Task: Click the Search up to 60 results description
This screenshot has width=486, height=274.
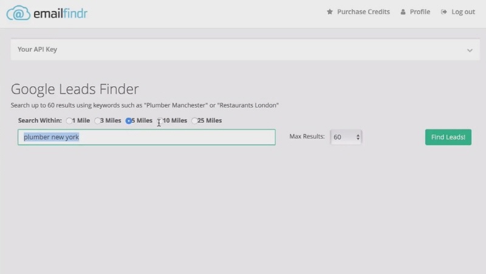Action: pyautogui.click(x=145, y=105)
